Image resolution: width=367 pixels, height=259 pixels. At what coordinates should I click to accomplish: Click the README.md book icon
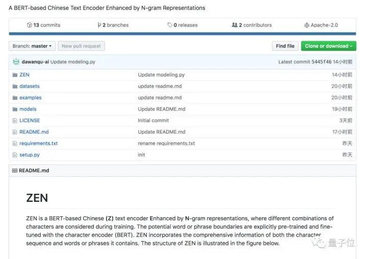point(15,171)
